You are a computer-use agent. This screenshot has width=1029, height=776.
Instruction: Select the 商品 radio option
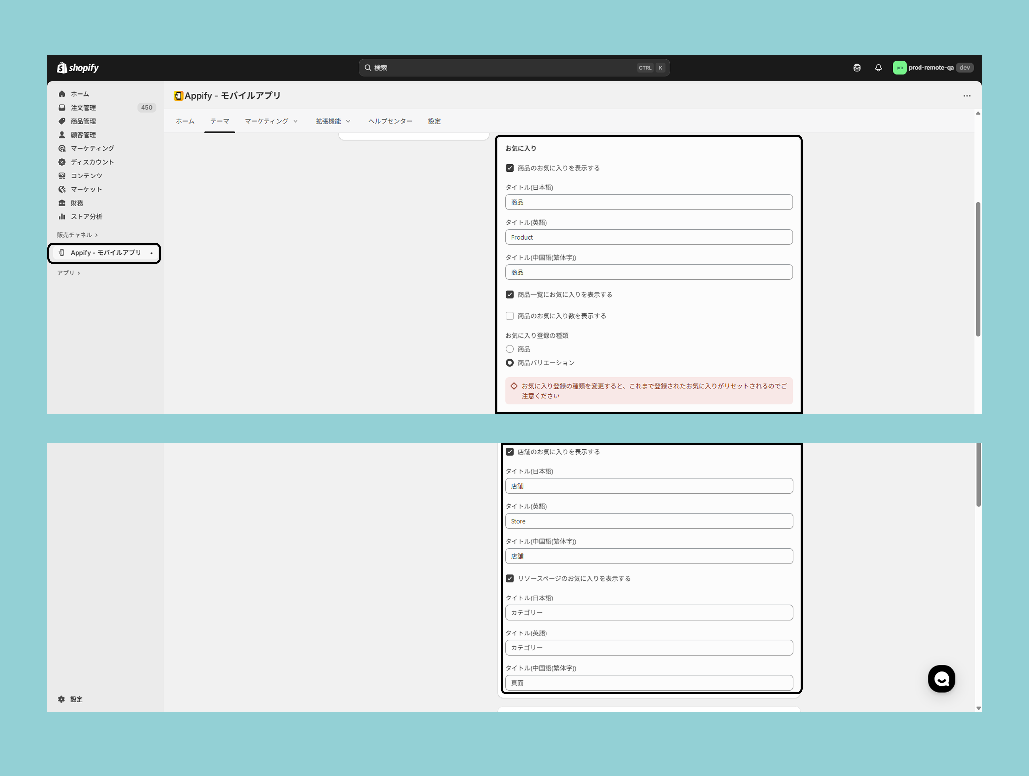[x=509, y=349]
